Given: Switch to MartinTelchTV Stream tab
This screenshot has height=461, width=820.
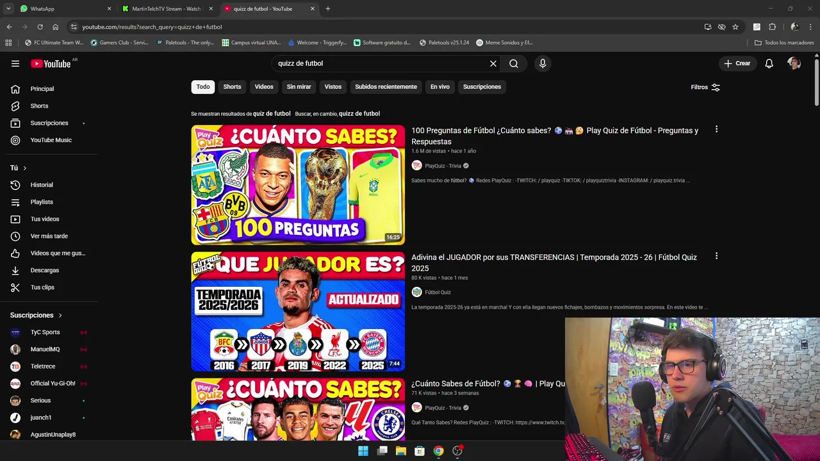Looking at the screenshot, I should pyautogui.click(x=168, y=9).
